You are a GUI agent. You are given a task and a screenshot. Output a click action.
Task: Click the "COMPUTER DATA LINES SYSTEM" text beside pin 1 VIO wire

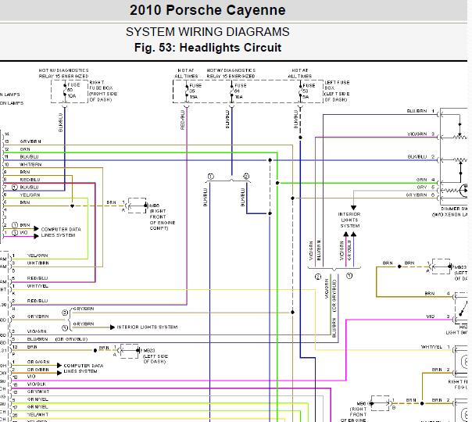(x=61, y=232)
